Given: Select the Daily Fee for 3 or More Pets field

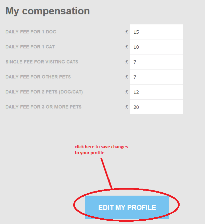Looking at the screenshot, I should (x=156, y=107).
